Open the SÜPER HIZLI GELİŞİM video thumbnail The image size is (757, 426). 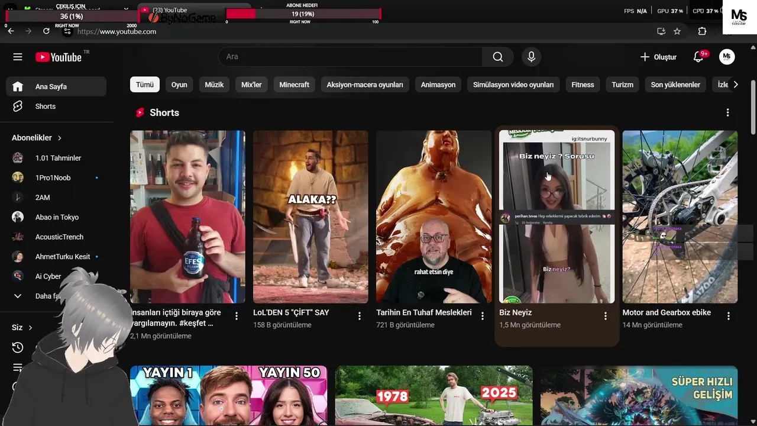(x=639, y=395)
